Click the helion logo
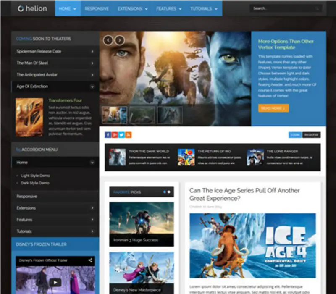Screen dimensions: 336x294 32,8
